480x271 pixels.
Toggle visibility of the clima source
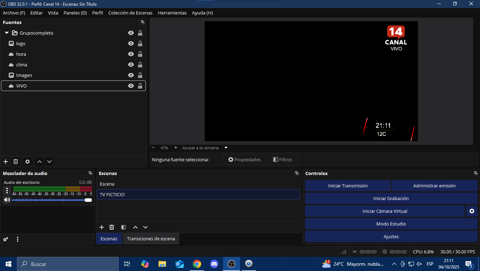pos(131,65)
